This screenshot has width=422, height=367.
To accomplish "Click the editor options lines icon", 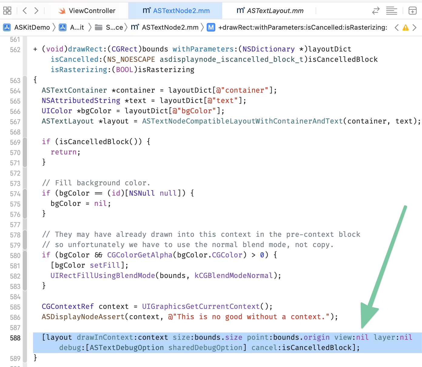I will pyautogui.click(x=391, y=10).
